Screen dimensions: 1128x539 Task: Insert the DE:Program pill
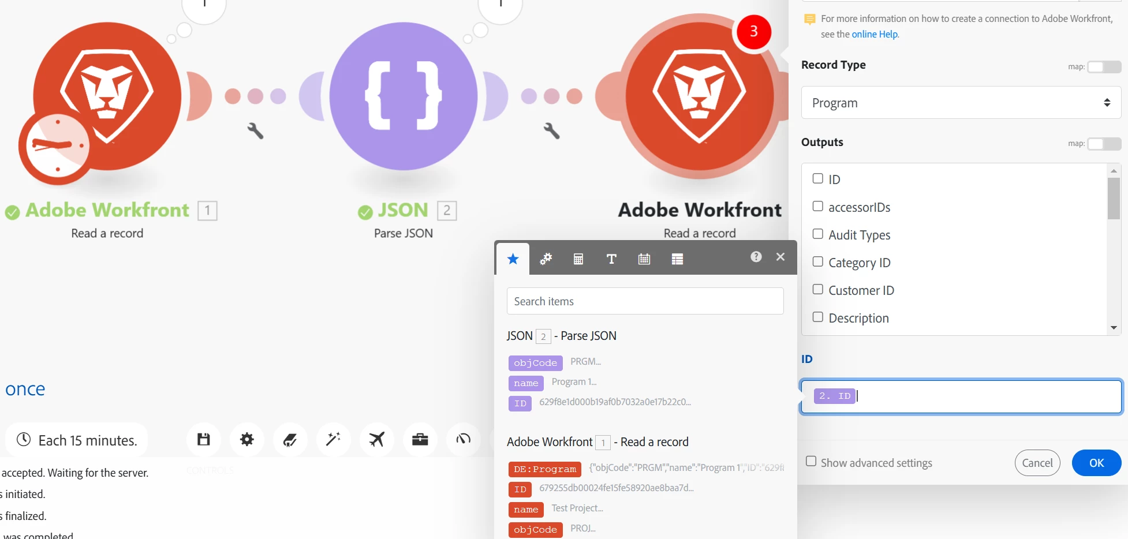[x=545, y=469]
